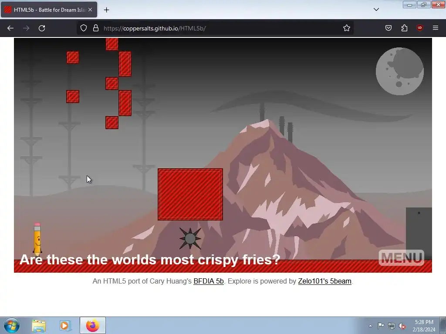
Task: Open the Firefox application hamburger menu
Action: 436,28
